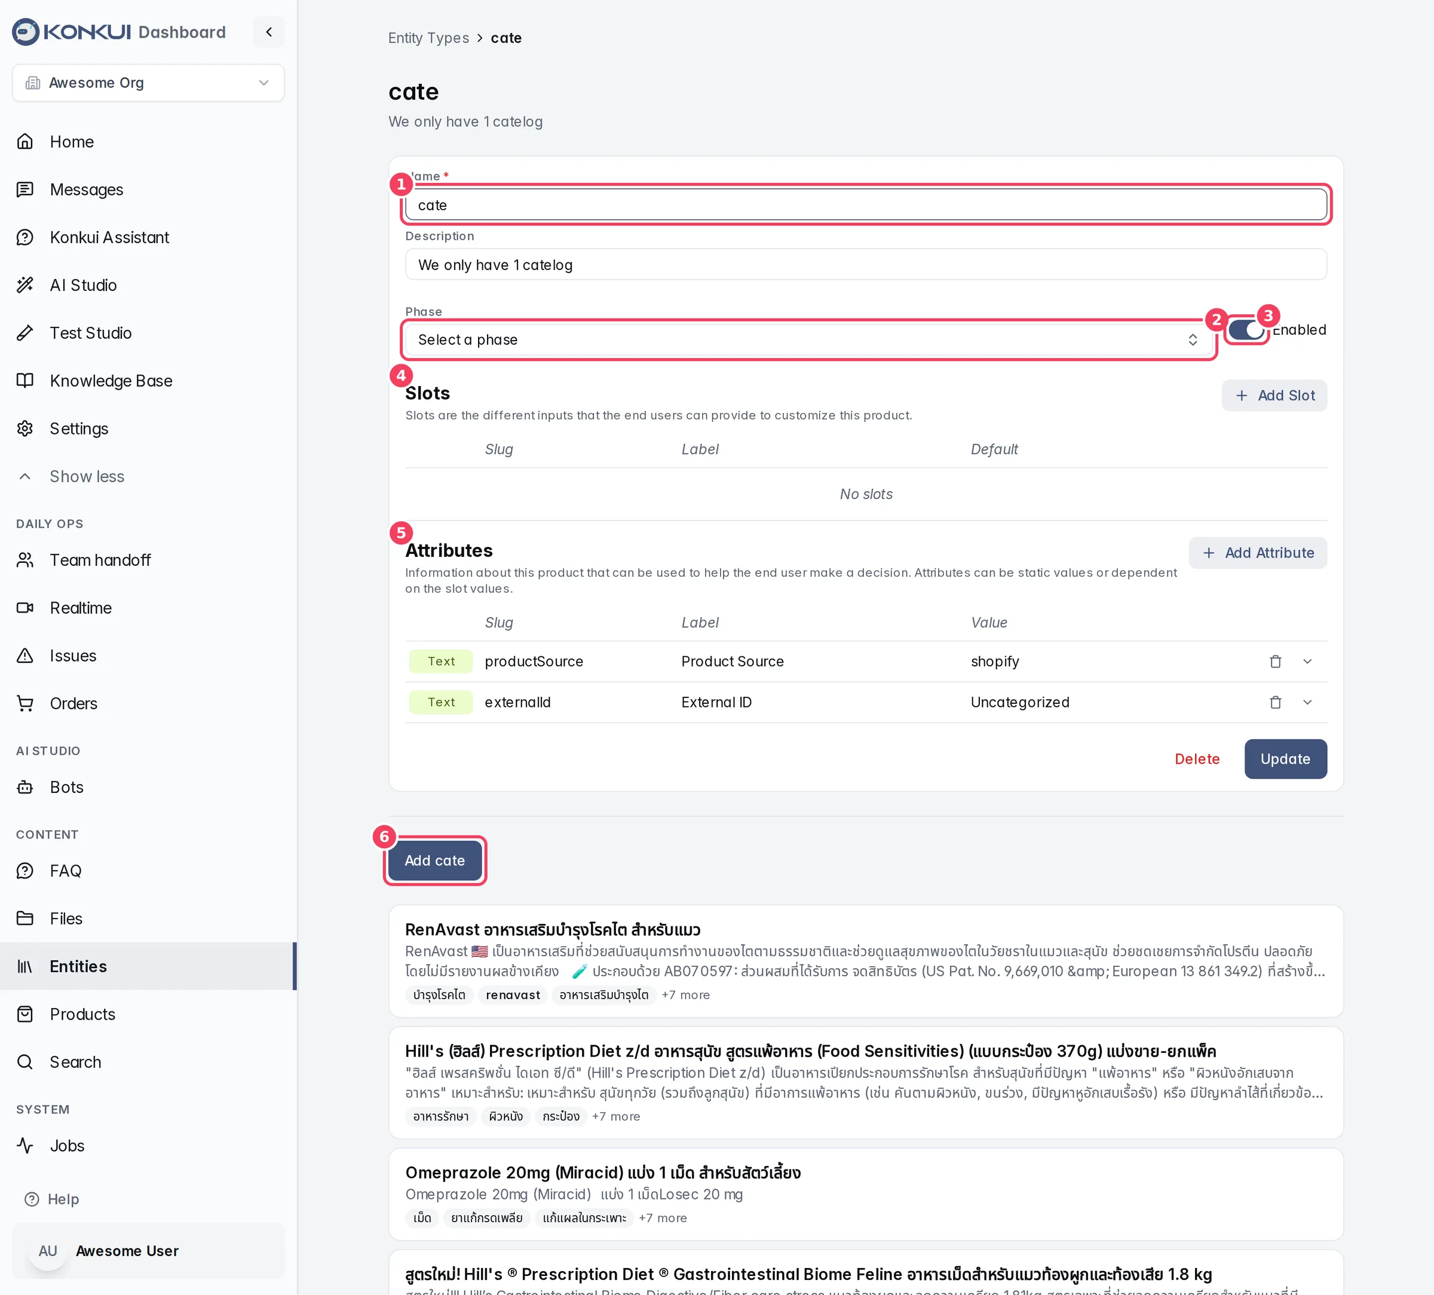
Task: Go back to Entity Types breadcrumb
Action: (x=428, y=38)
